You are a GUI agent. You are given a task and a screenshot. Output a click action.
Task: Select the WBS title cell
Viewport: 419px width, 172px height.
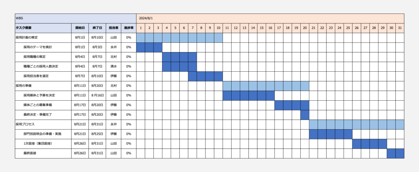point(76,18)
